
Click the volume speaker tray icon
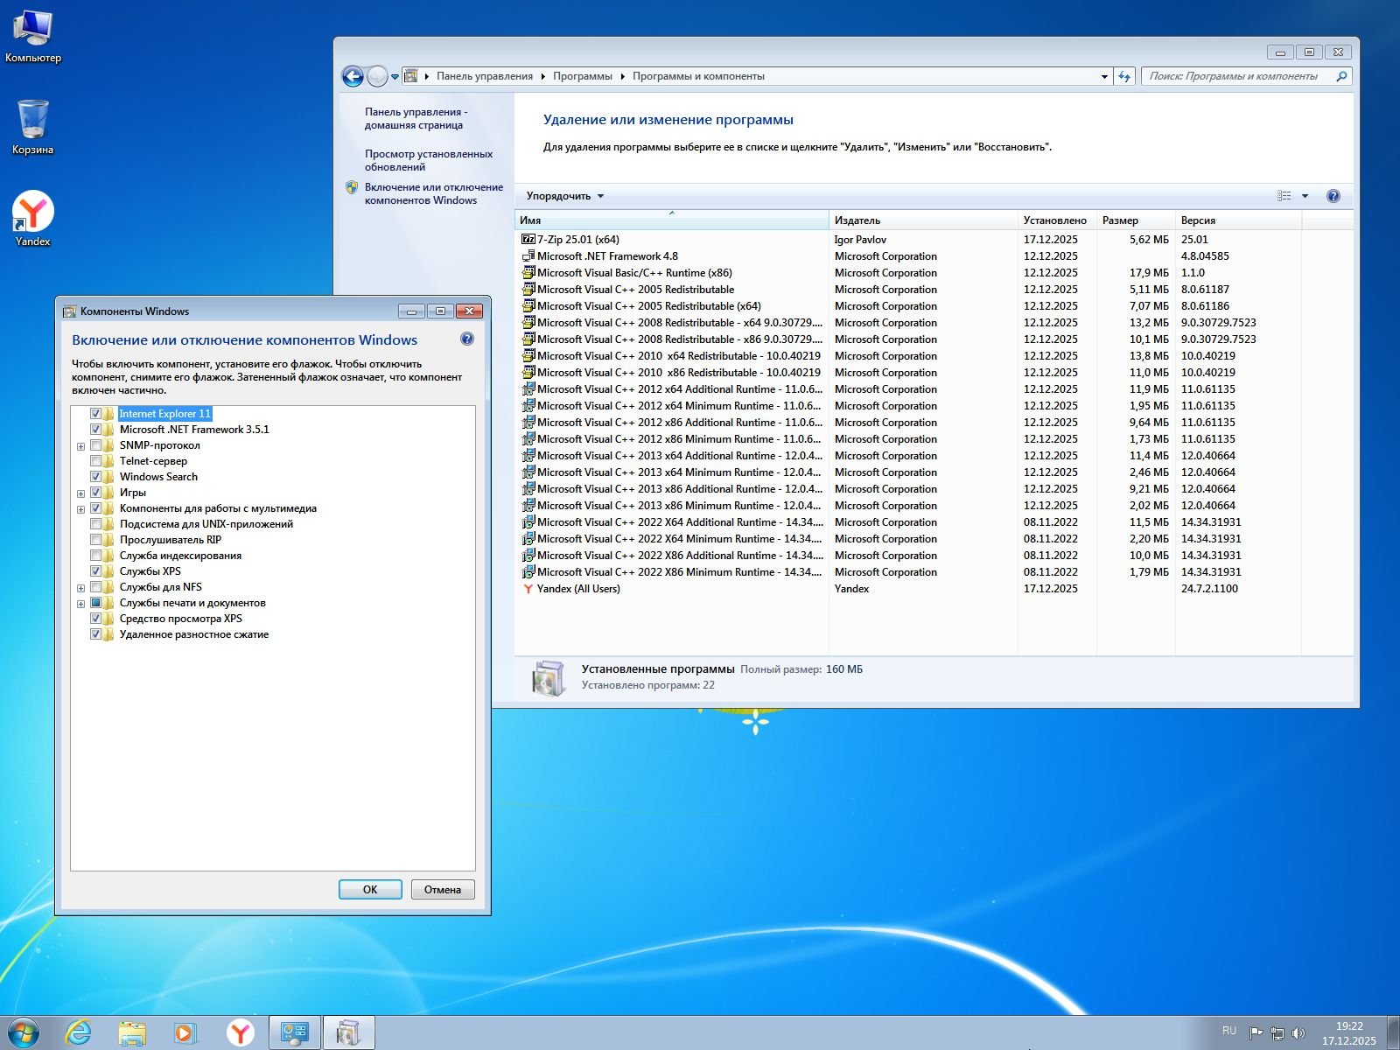pos(1298,1033)
